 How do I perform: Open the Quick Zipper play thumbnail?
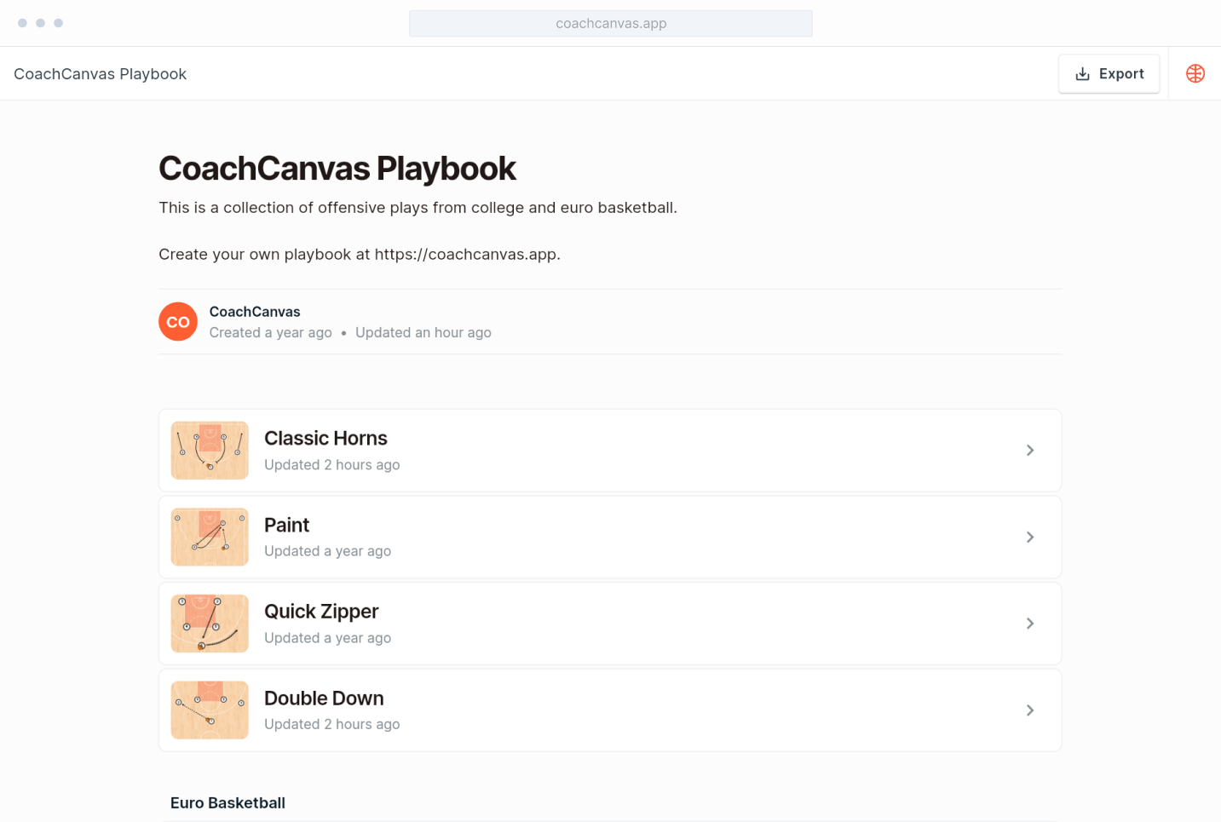(210, 624)
